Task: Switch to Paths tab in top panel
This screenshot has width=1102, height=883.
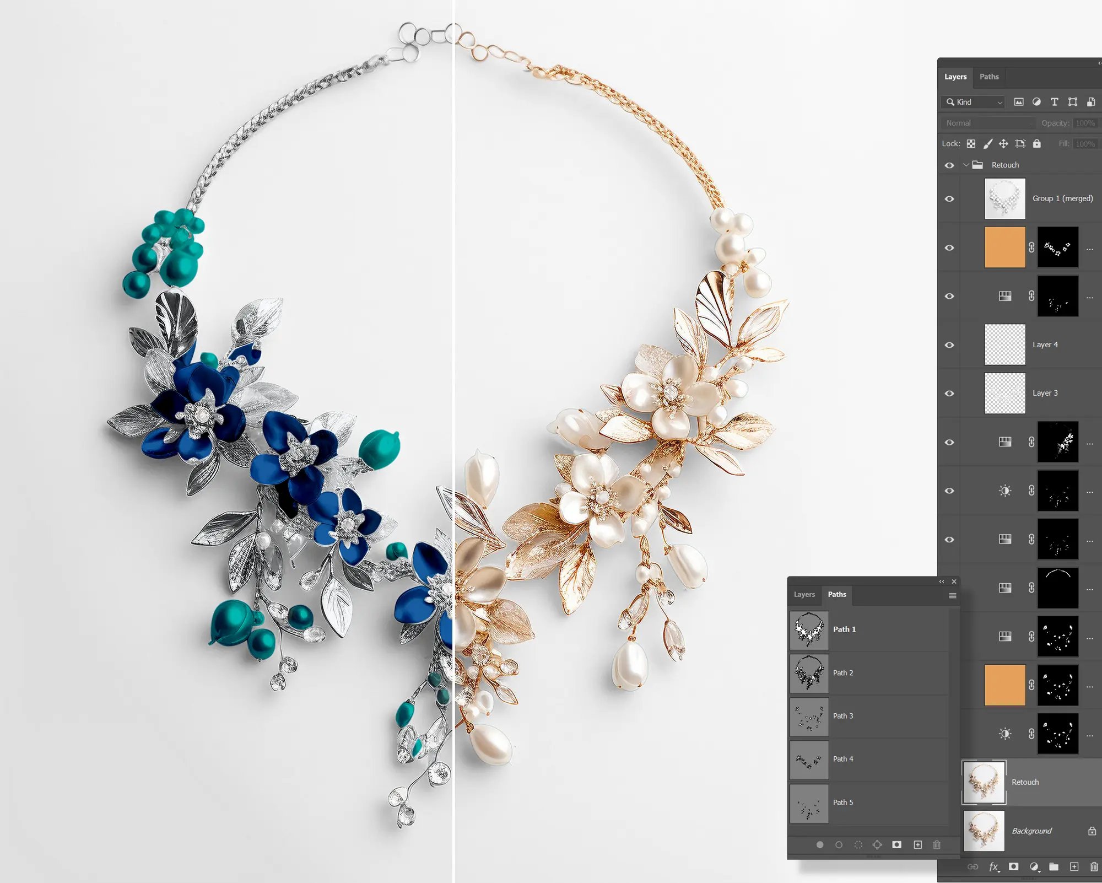Action: point(988,77)
